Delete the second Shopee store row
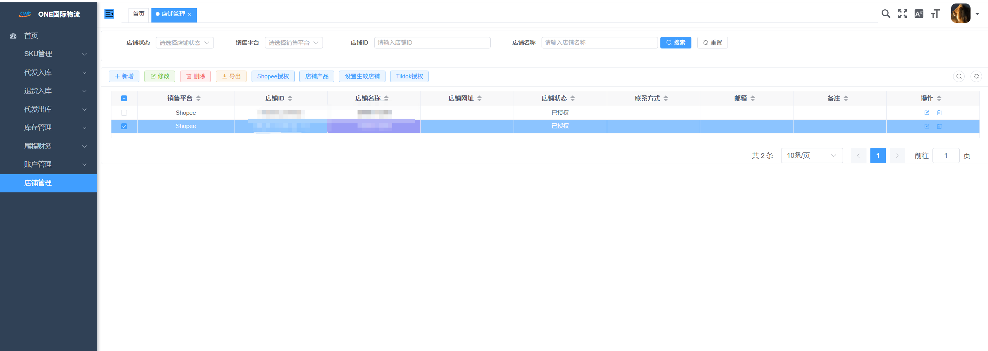 [939, 126]
